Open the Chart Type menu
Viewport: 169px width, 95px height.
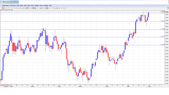point(13,6)
